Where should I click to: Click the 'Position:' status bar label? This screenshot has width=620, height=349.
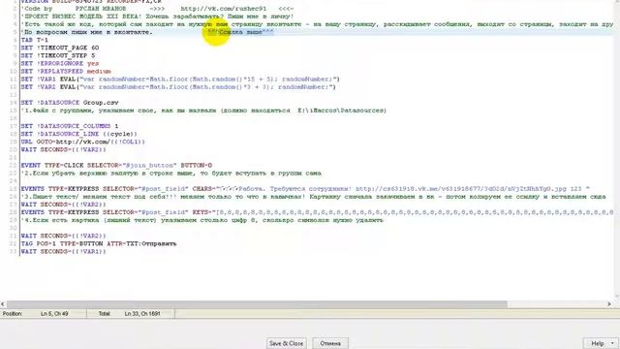coord(13,313)
